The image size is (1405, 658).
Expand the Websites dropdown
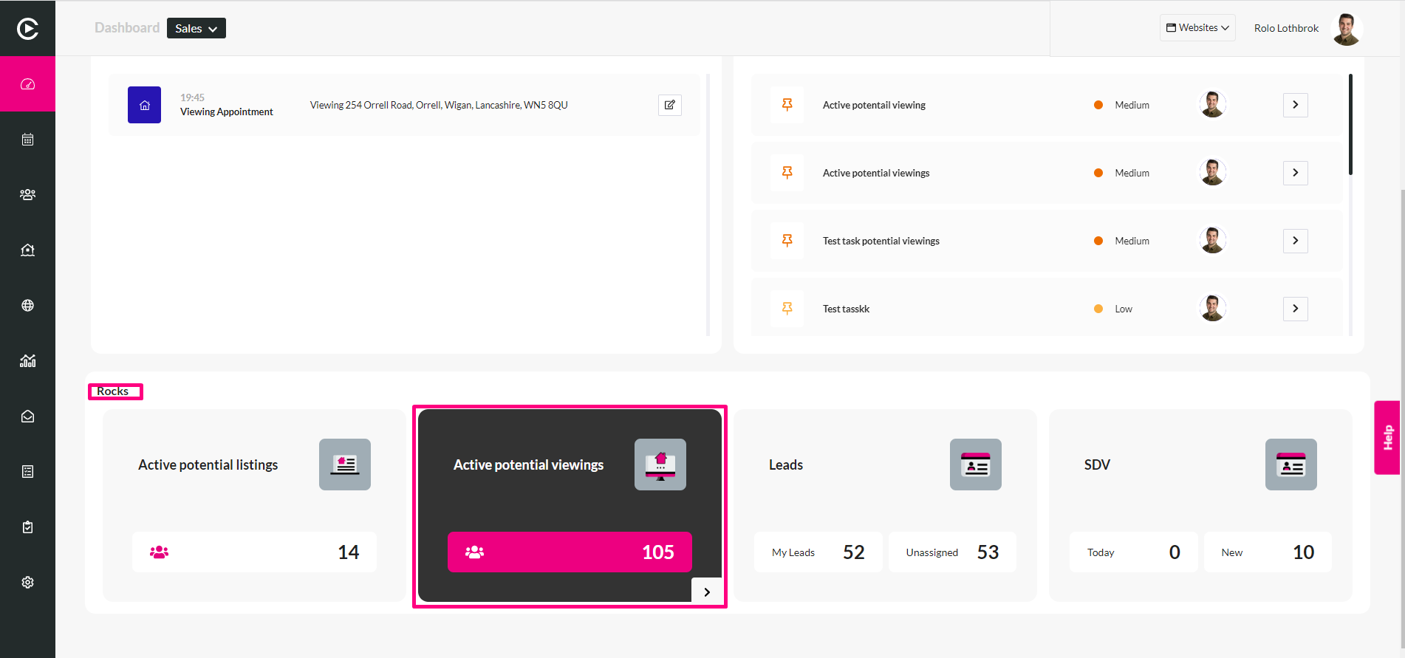click(1197, 28)
